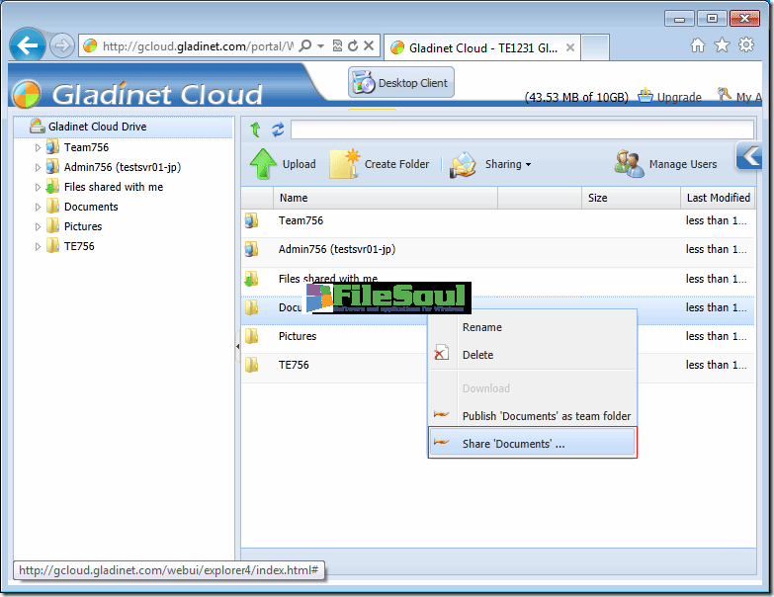The image size is (774, 597).
Task: Click the green Upload arrow icon
Action: coord(263,164)
